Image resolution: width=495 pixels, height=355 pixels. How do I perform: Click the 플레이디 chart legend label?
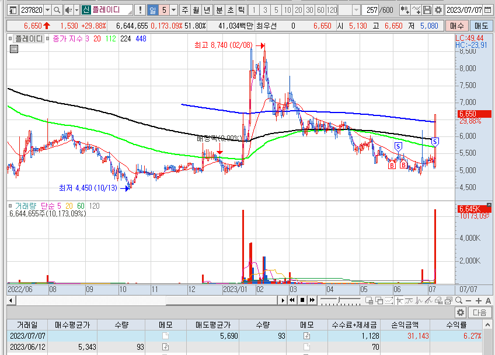click(29, 39)
